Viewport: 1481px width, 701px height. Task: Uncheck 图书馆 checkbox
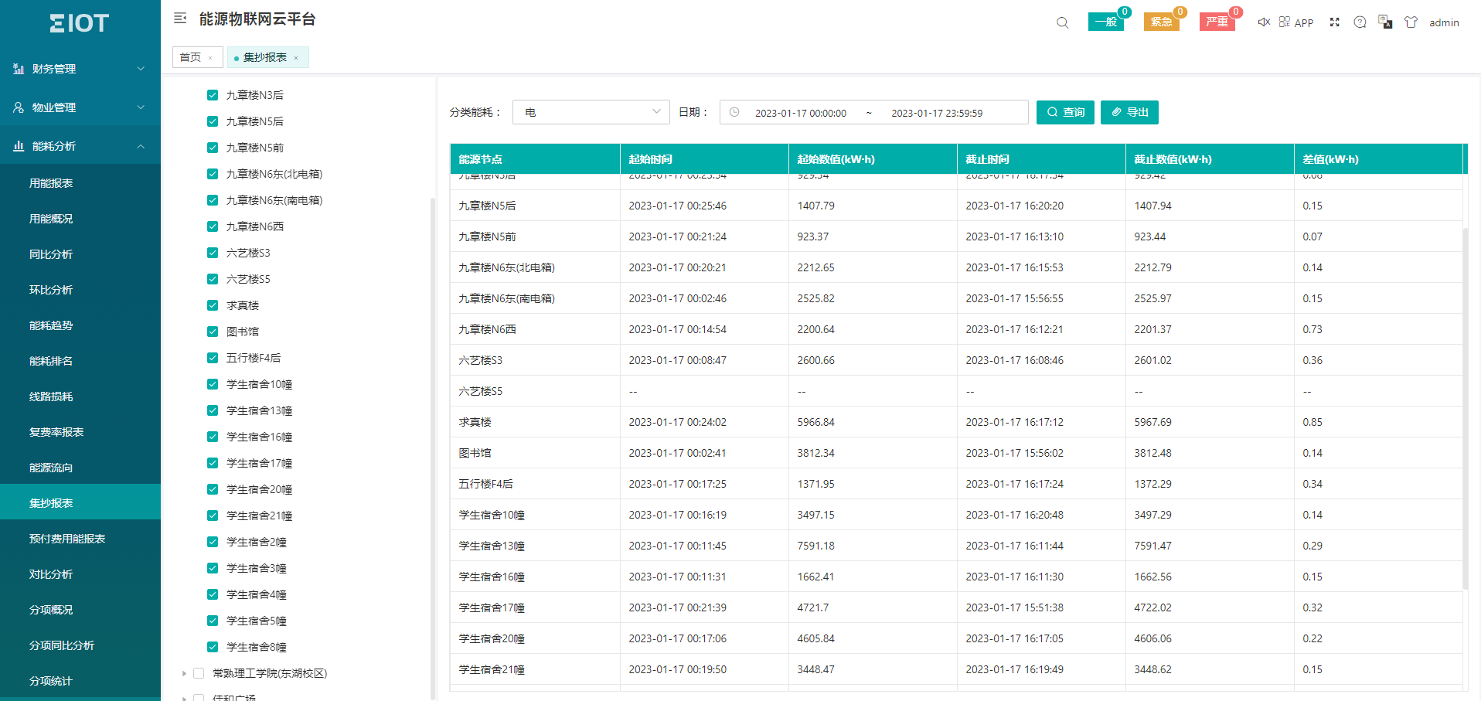point(213,332)
